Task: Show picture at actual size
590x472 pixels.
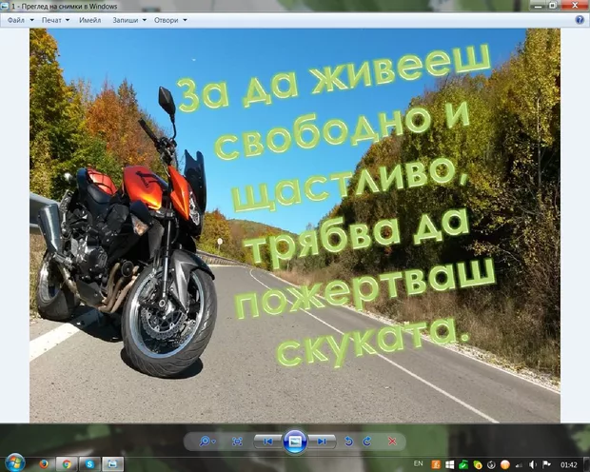Action: coord(237,442)
